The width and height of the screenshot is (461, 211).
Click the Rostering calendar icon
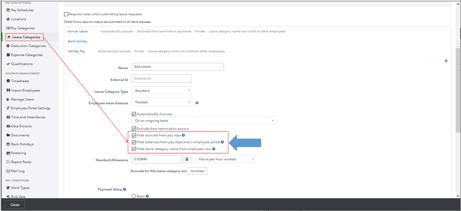pos(8,153)
